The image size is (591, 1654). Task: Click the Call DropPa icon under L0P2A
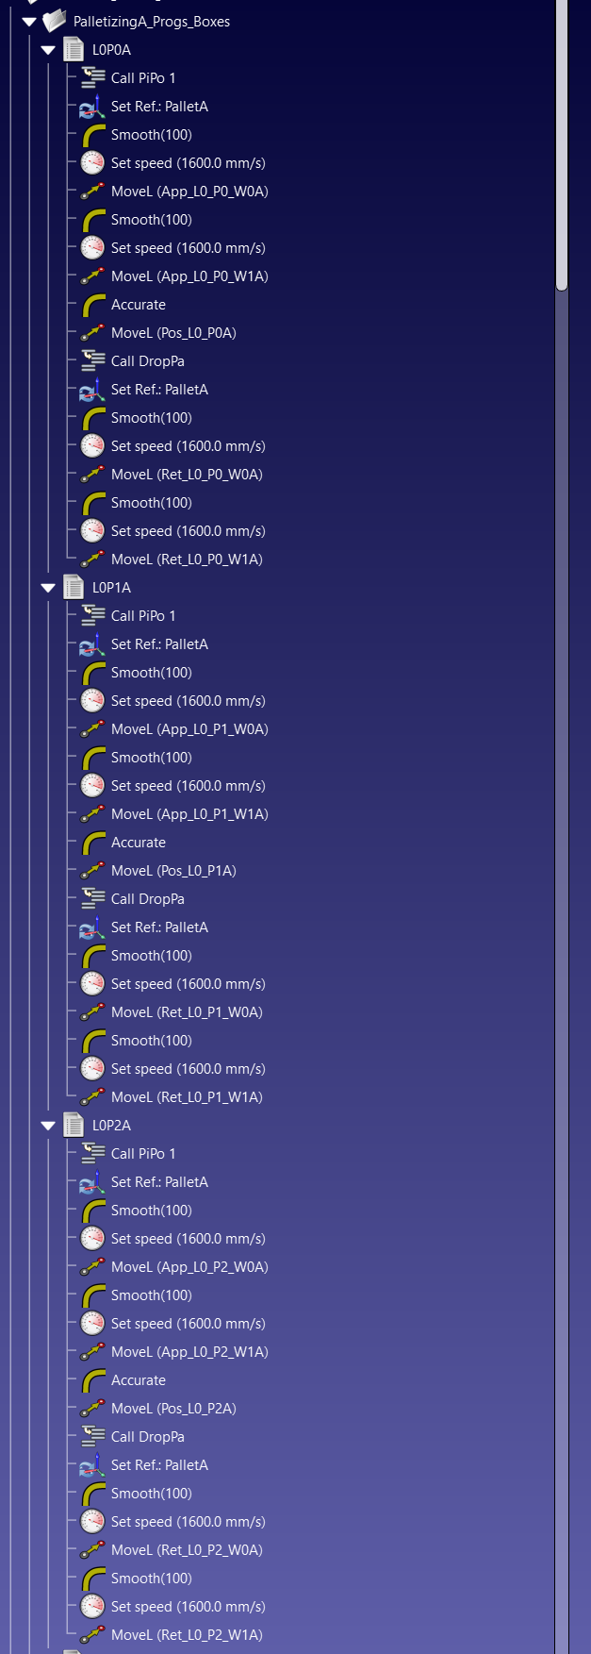coord(92,1437)
